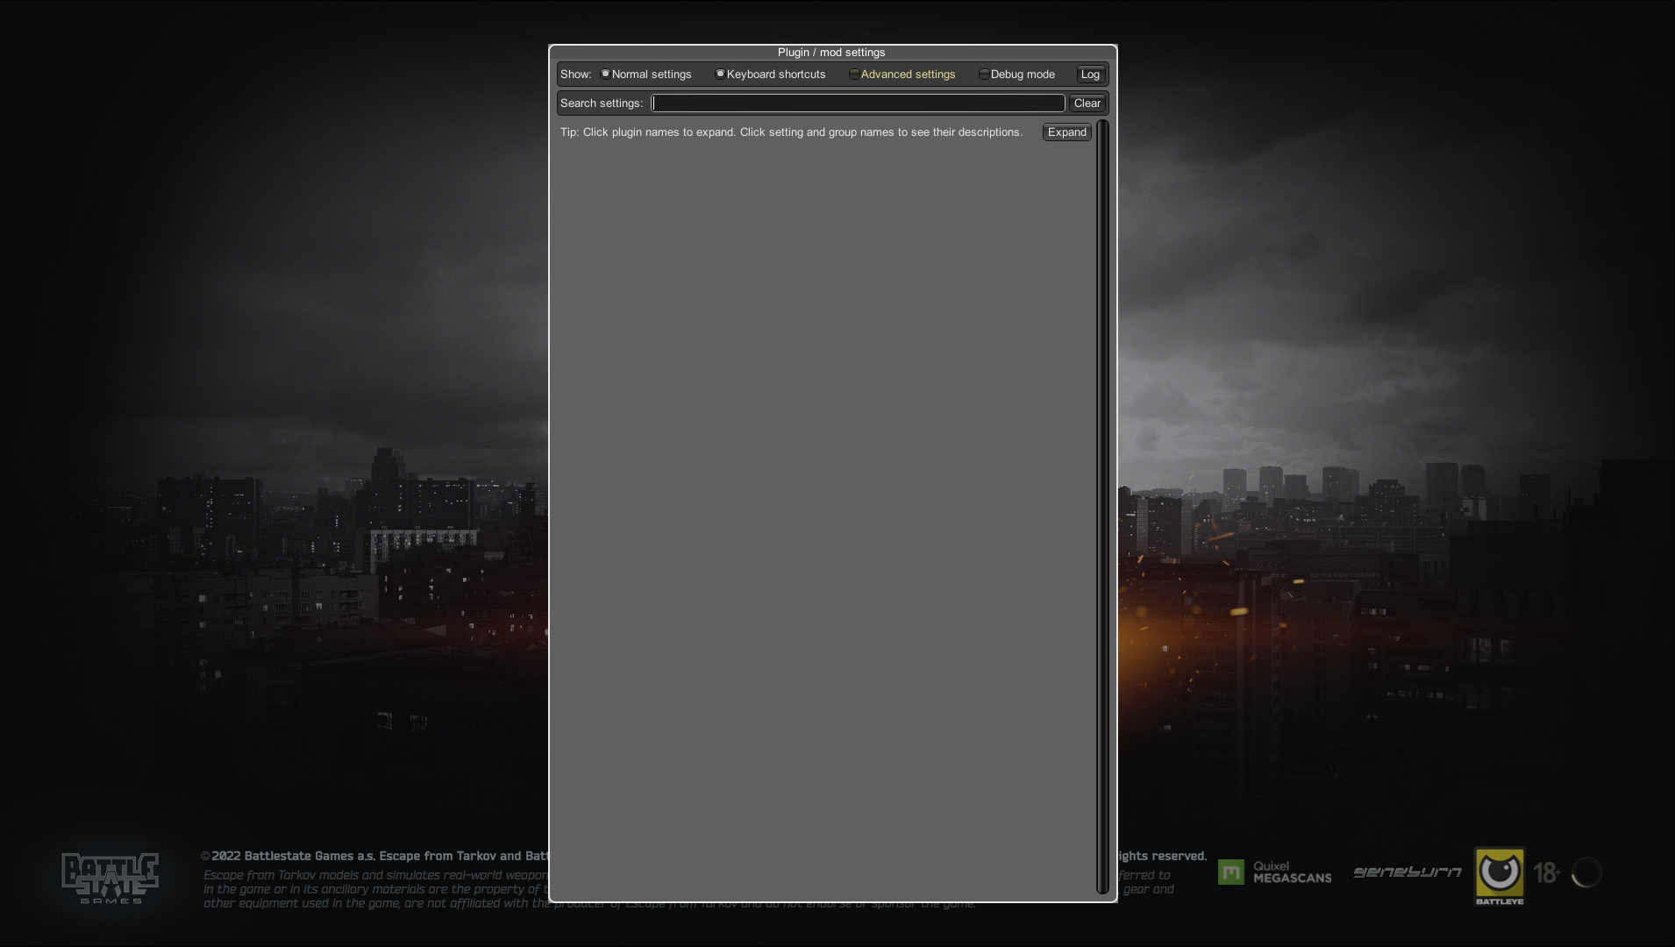Click the settings list vertical scrollbar
The image size is (1675, 947).
(1102, 507)
